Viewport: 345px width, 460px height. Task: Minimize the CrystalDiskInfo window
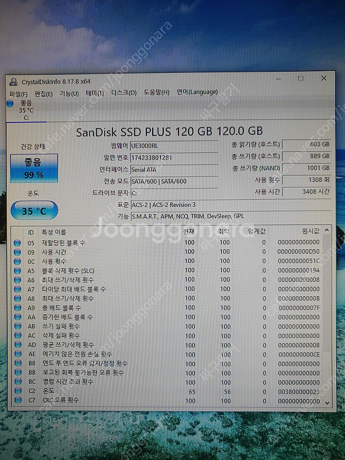[x=278, y=79]
